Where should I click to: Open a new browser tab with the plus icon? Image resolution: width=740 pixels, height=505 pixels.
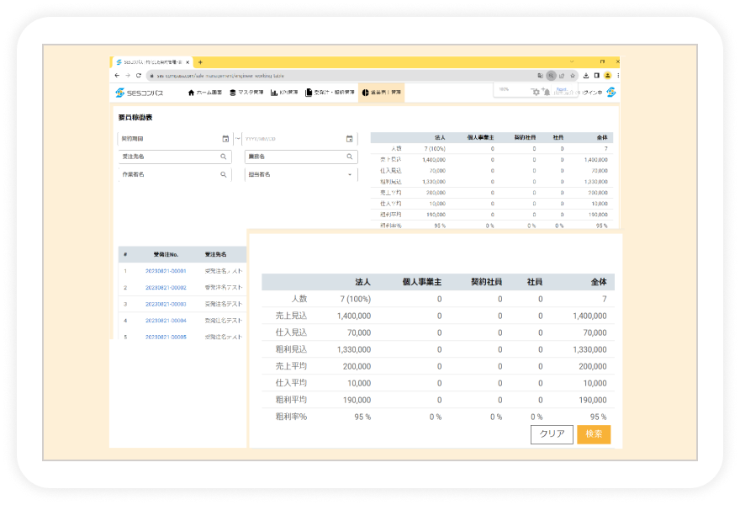point(201,62)
